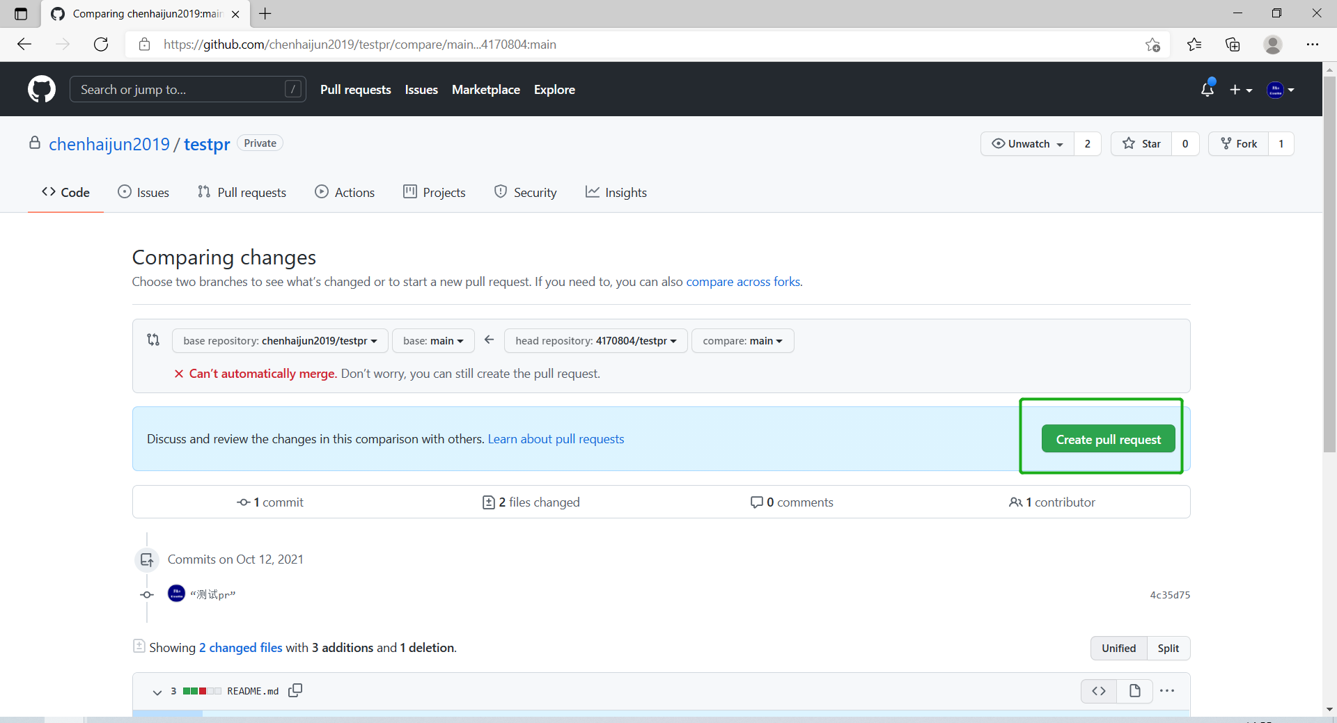The height and width of the screenshot is (723, 1337).
Task: Open the browser favorites list icon
Action: pos(1194,45)
